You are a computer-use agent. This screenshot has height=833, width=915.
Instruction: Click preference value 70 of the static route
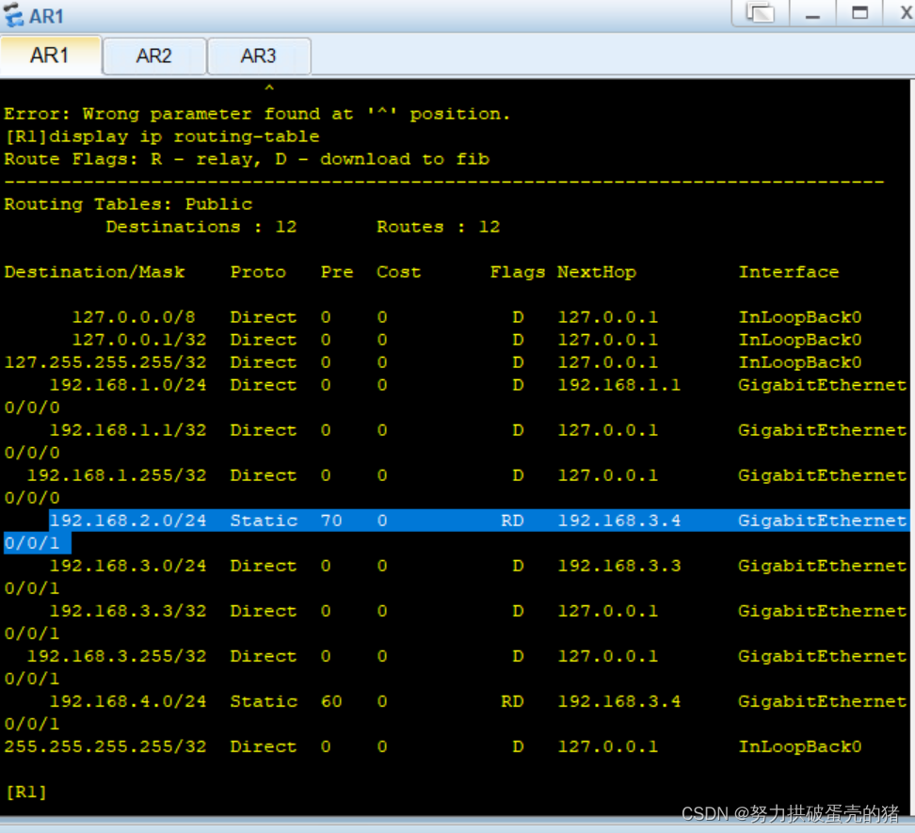click(331, 521)
